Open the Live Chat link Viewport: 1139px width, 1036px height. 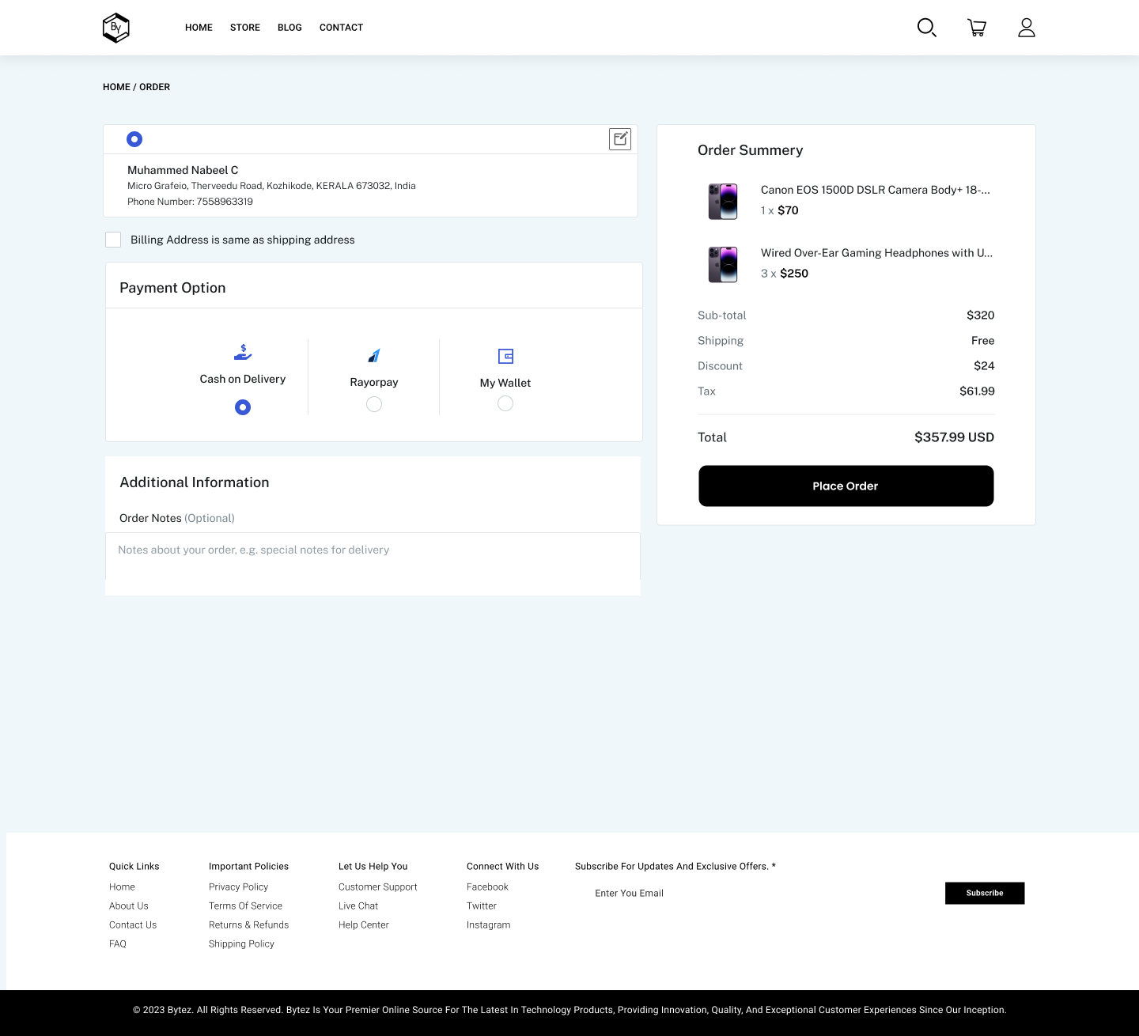point(358,906)
